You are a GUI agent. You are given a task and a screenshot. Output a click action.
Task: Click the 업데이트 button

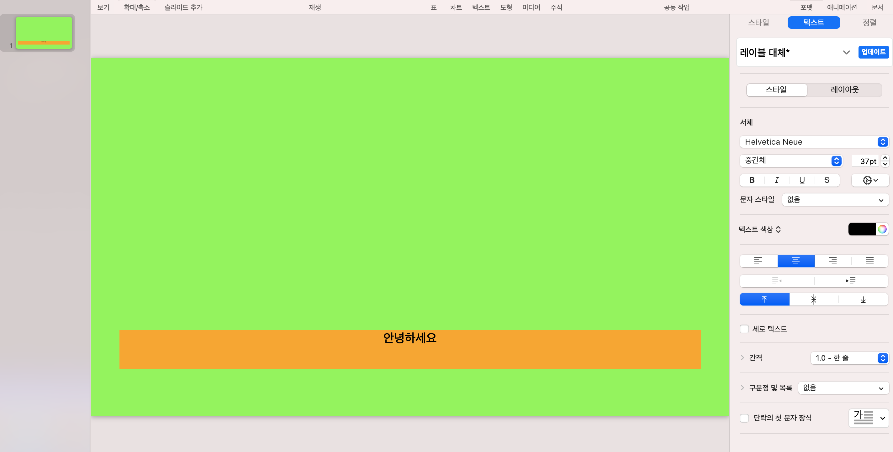pyautogui.click(x=873, y=52)
